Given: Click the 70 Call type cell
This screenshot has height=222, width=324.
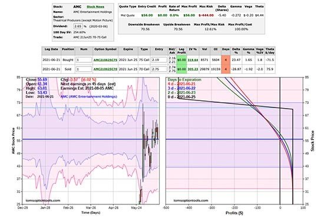Looking at the screenshot, I should click(144, 69).
